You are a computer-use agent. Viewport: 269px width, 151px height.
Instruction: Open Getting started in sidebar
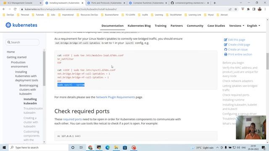click(x=16, y=57)
